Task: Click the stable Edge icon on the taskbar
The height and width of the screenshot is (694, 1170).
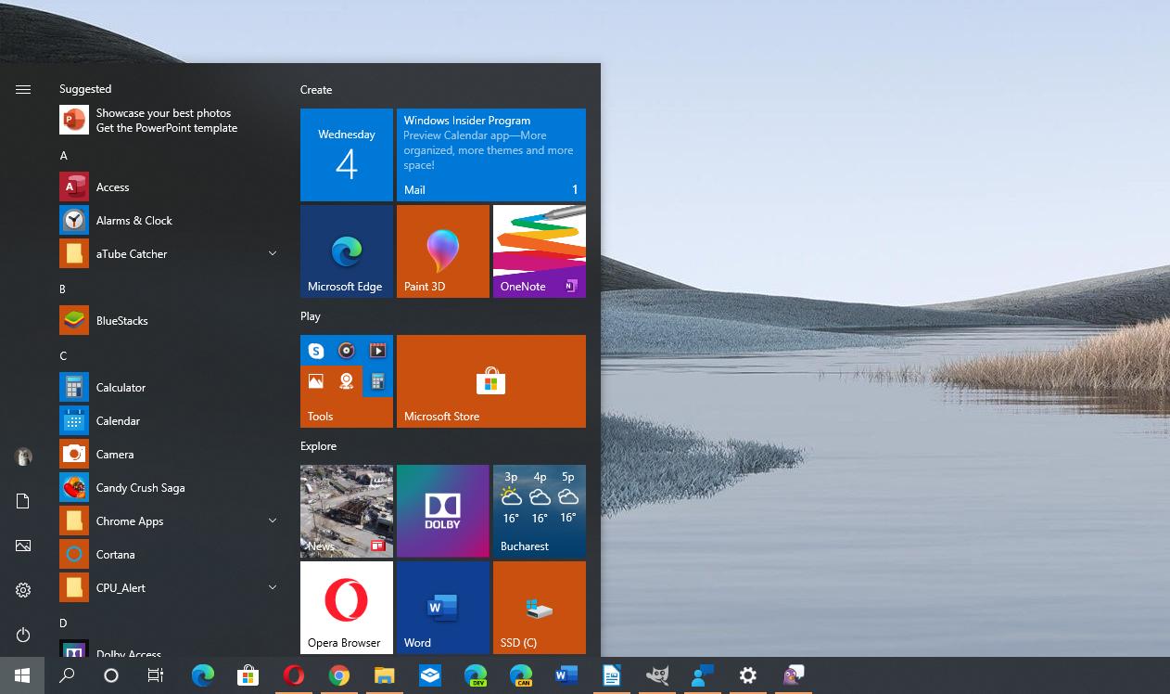Action: point(202,675)
